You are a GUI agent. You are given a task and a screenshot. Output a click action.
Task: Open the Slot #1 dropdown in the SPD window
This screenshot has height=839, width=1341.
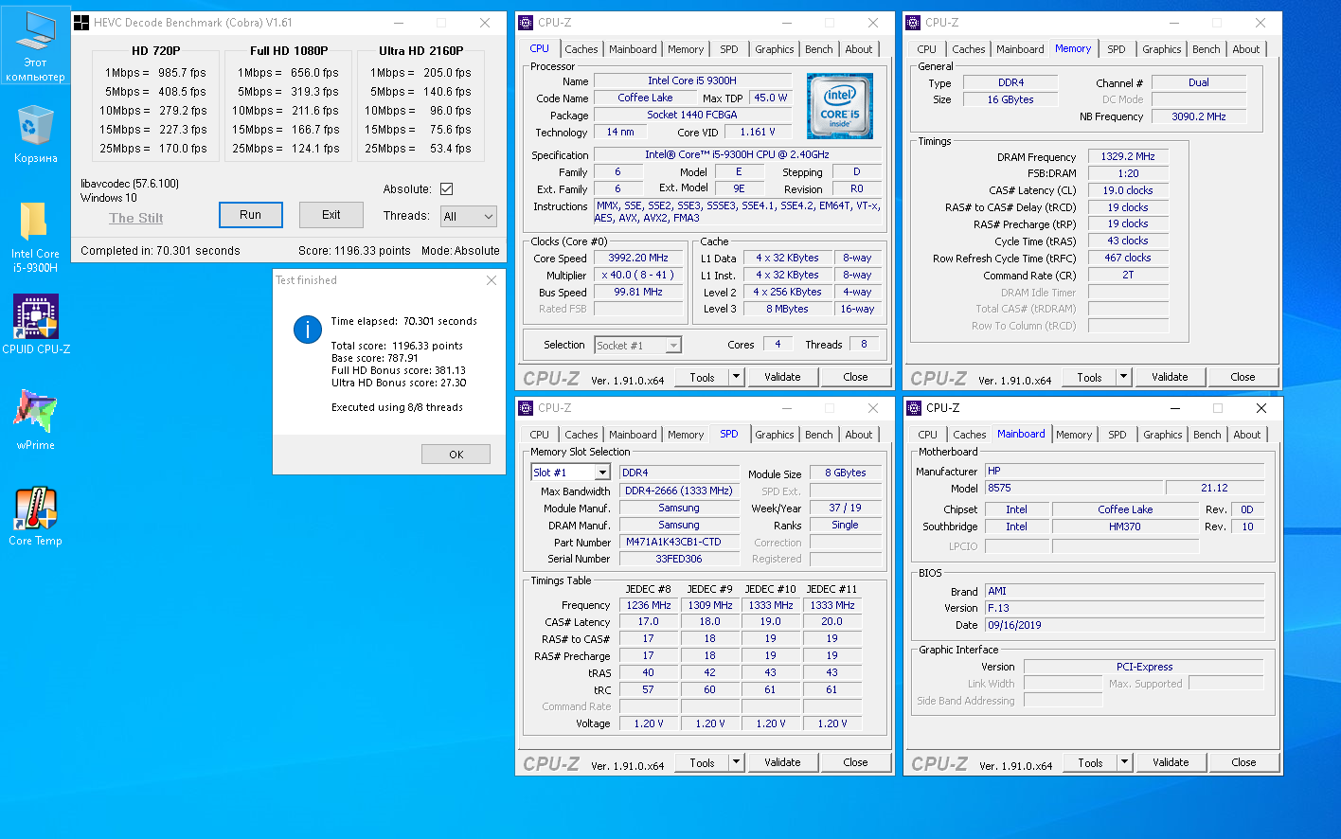point(570,473)
